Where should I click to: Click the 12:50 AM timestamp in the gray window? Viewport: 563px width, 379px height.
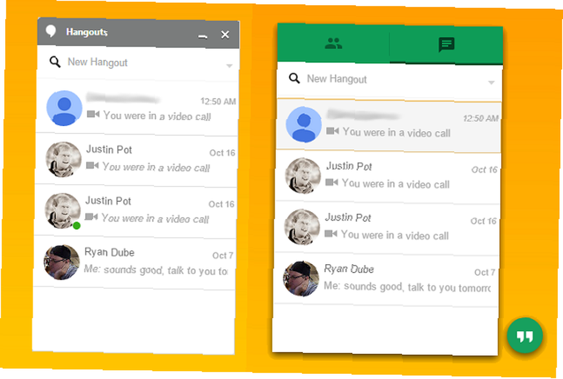pos(218,102)
